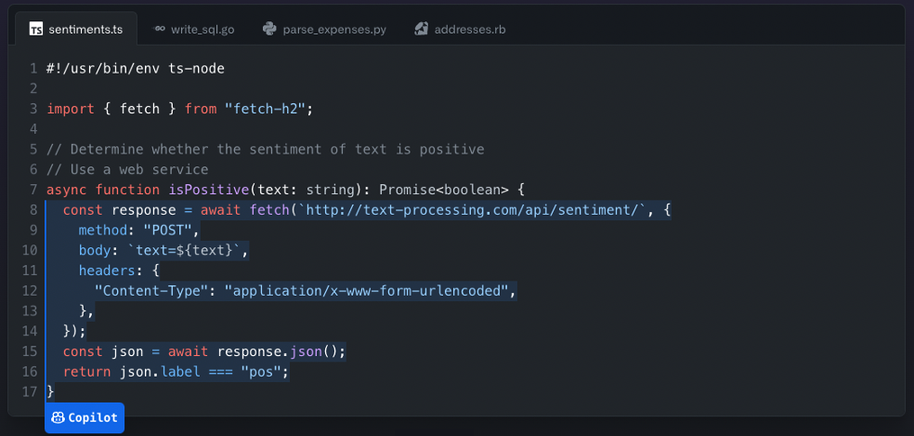Click the Ruby icon on addresses.rb tab
Image resolution: width=914 pixels, height=436 pixels.
coord(421,29)
